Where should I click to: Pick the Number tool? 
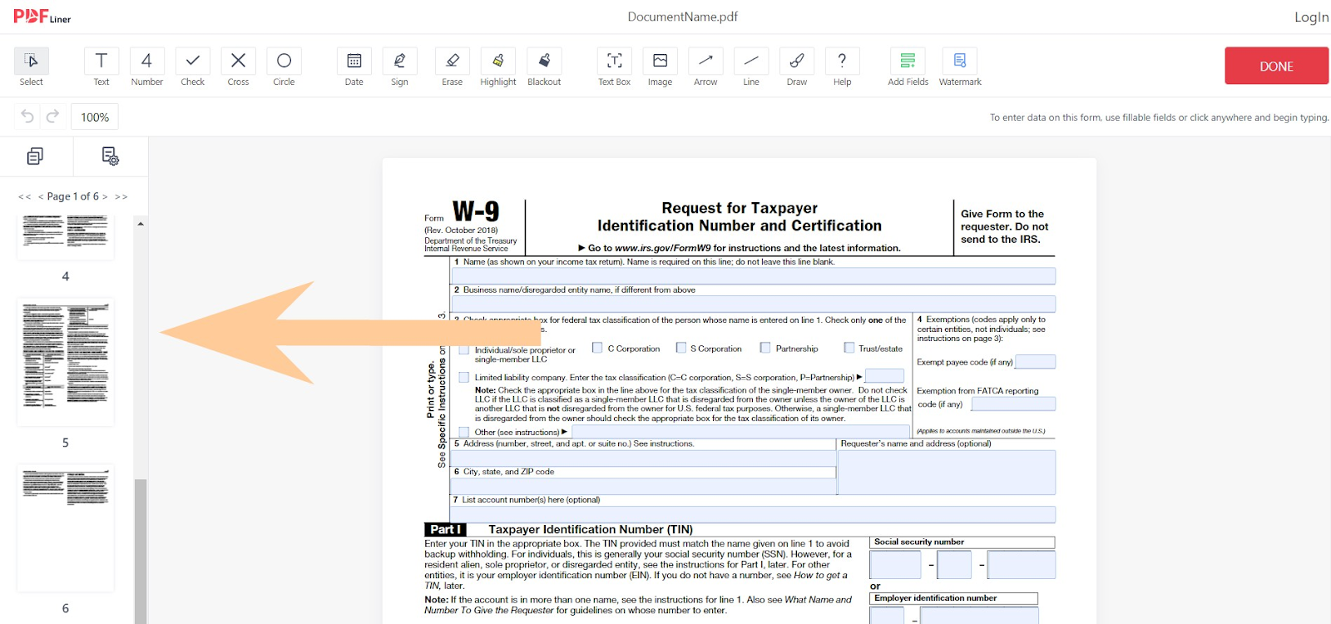point(147,67)
